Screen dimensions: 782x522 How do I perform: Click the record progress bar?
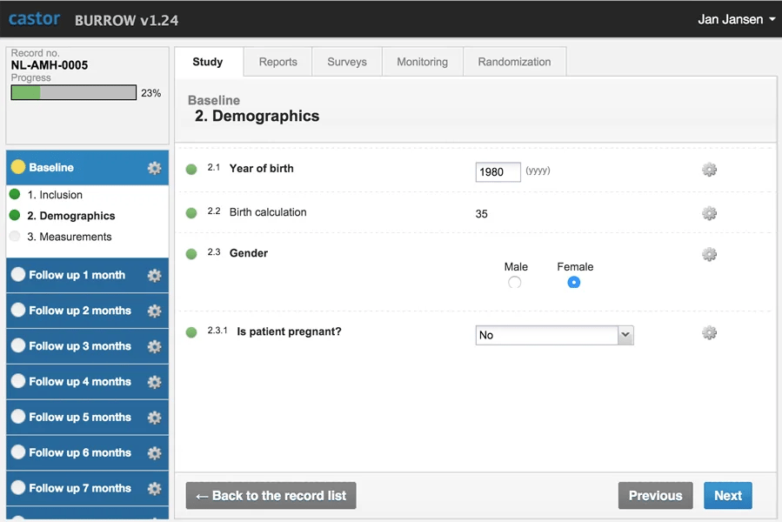point(74,92)
